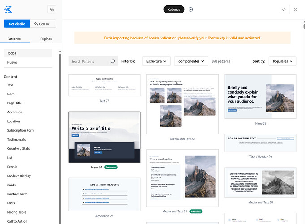Filter by Nuevo patterns
This screenshot has width=305, height=224.
(x=12, y=62)
